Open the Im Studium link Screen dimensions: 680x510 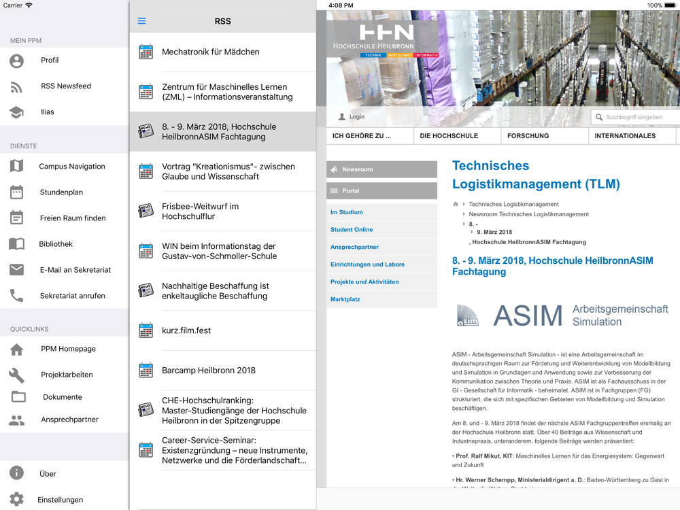point(347,212)
